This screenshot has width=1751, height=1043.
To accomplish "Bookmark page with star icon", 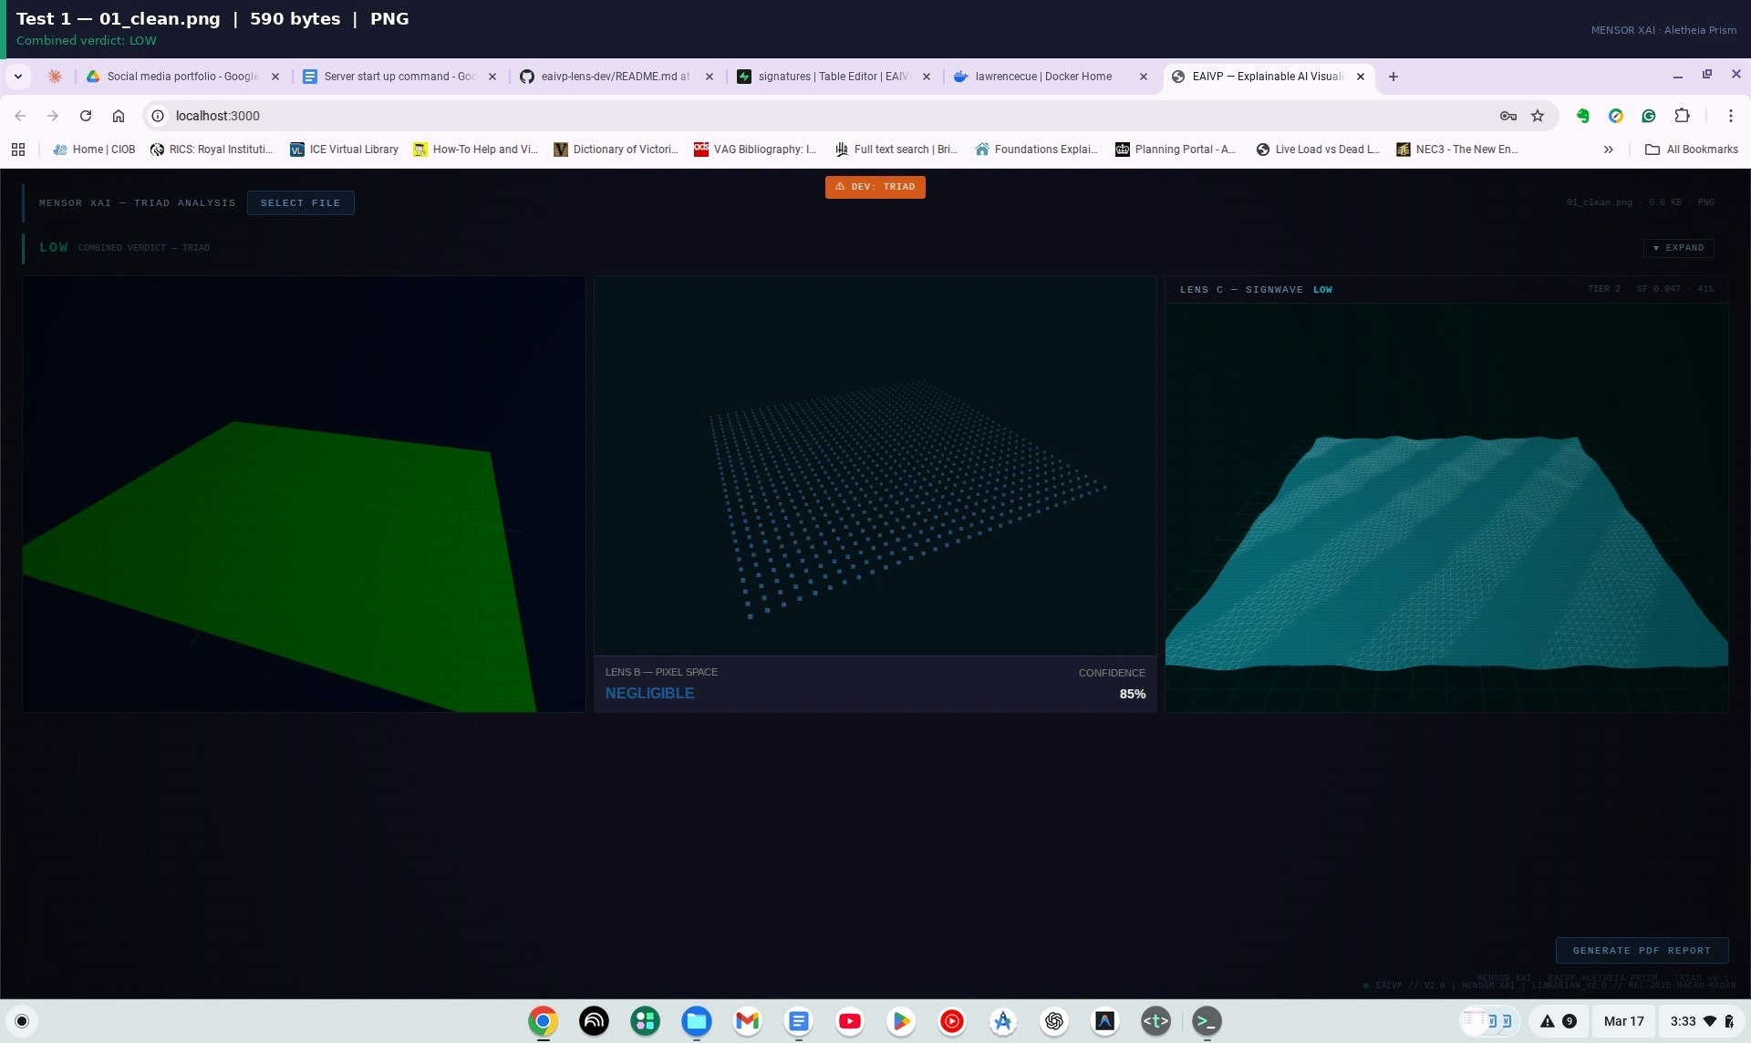I will click(x=1538, y=116).
